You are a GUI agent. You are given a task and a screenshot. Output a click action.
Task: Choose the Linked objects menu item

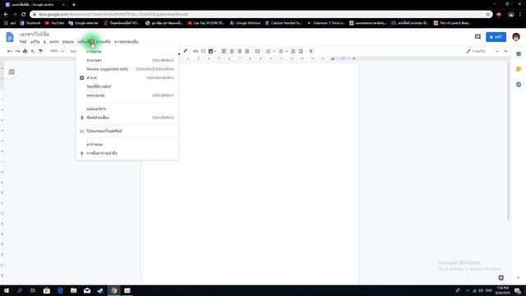point(127,86)
